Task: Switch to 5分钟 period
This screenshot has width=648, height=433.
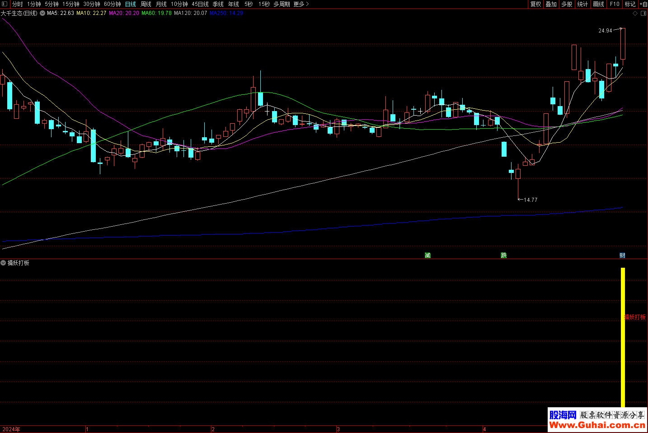Action: tap(52, 4)
